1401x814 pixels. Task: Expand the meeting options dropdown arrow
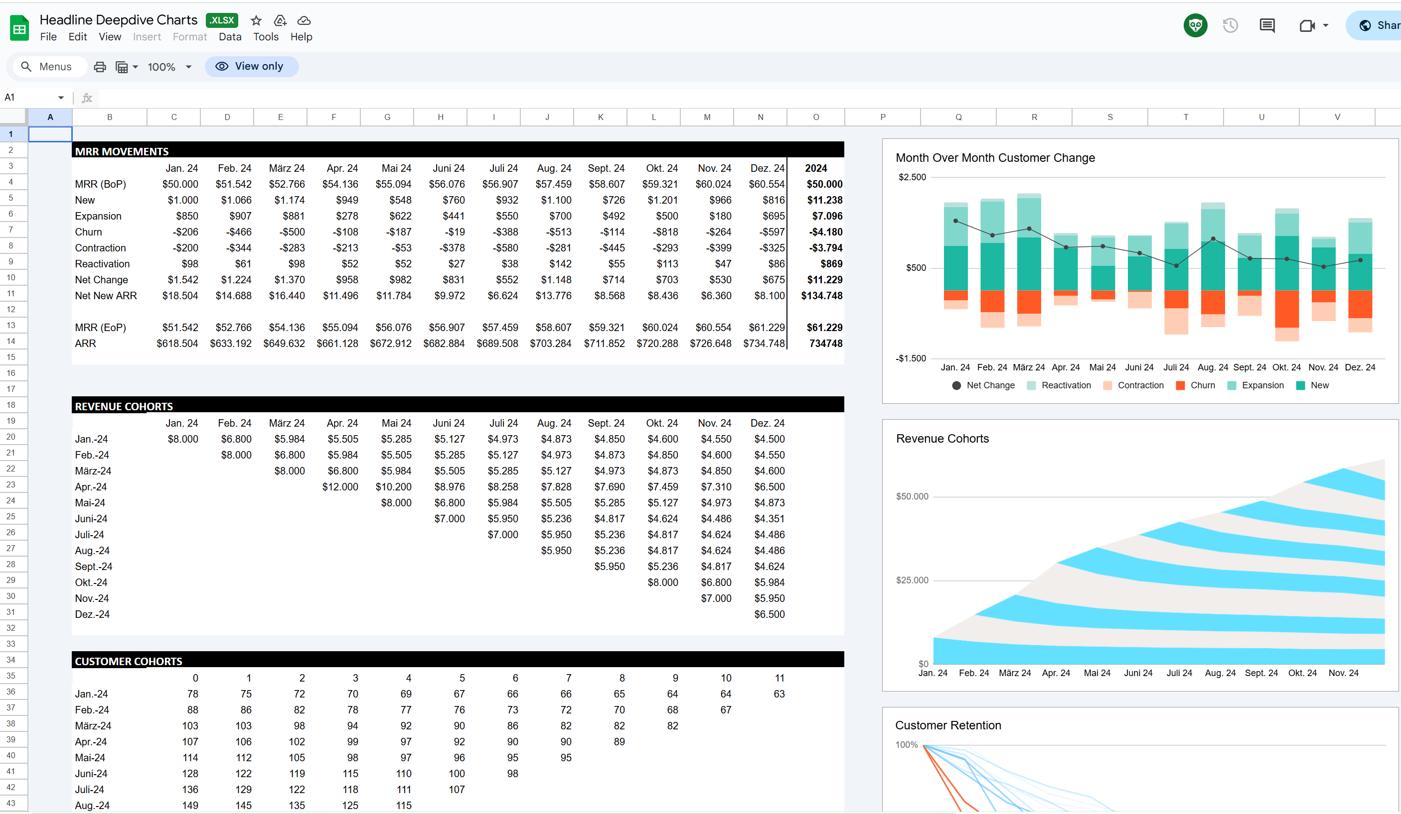coord(1326,25)
